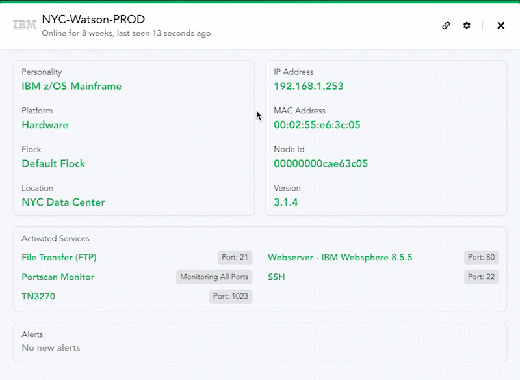Click the Platform field label
520x380 pixels.
[37, 111]
